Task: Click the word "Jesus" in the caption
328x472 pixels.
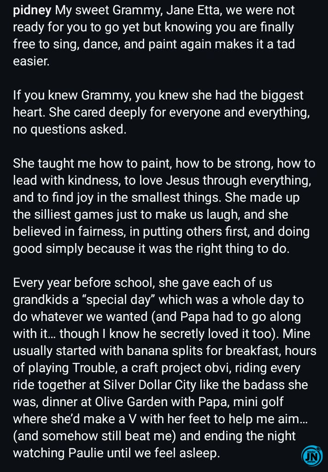Action: pyautogui.click(x=183, y=181)
